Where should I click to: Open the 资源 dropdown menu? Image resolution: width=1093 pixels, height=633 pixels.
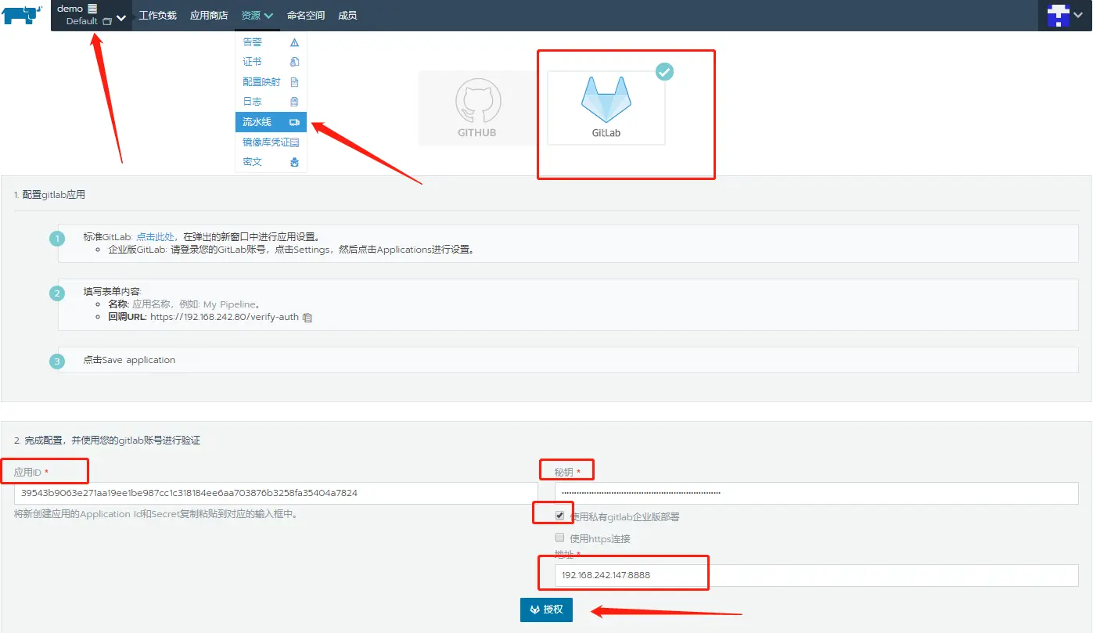pos(257,15)
